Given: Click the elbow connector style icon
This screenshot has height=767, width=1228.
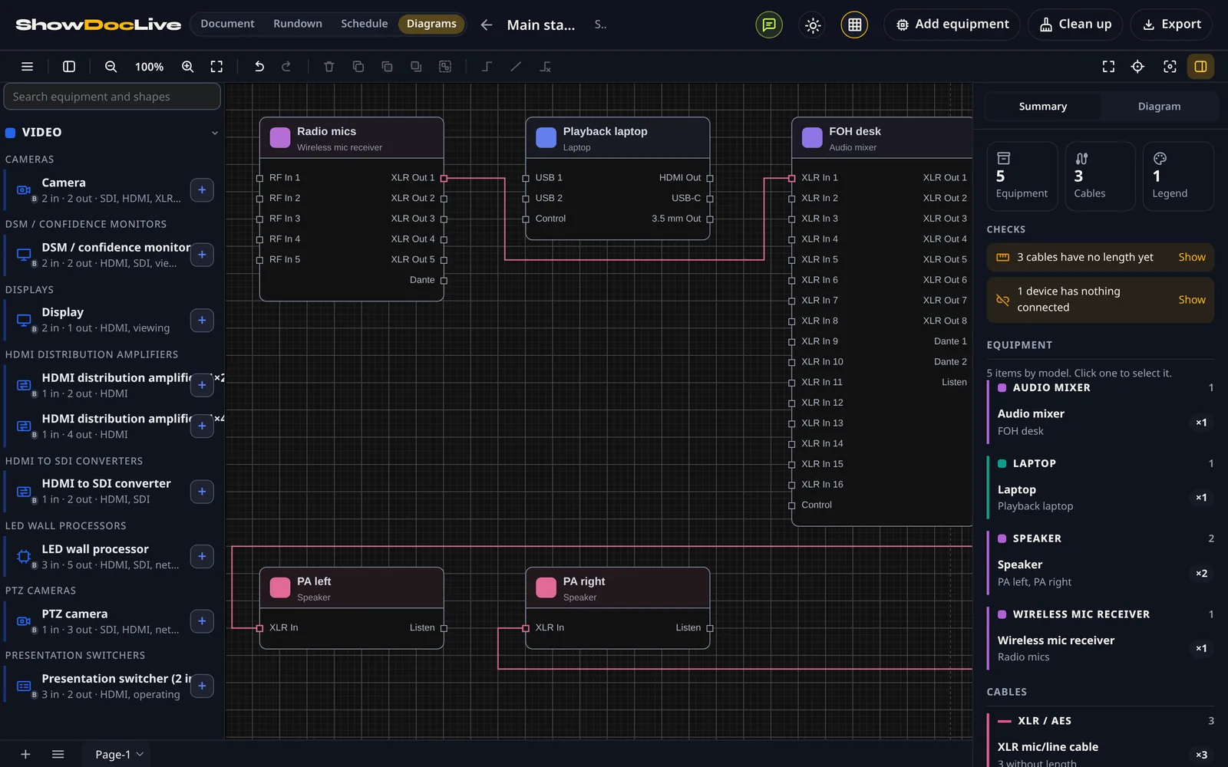Looking at the screenshot, I should pyautogui.click(x=487, y=67).
